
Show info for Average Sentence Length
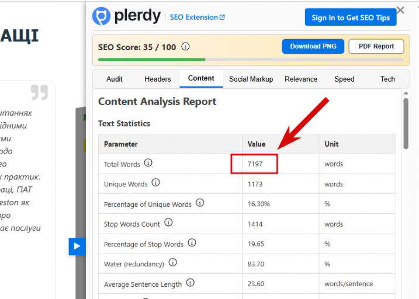point(191,283)
